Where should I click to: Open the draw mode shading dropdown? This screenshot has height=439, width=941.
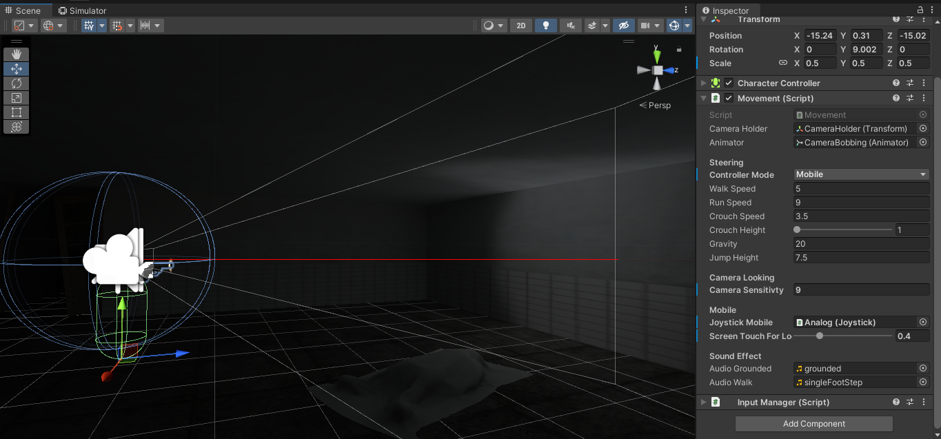(x=493, y=25)
